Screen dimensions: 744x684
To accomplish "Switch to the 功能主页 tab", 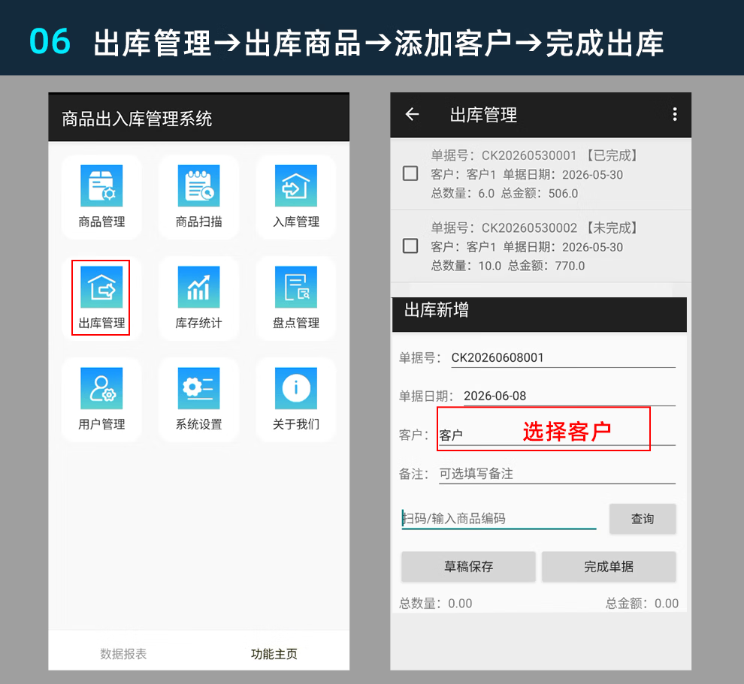I will [x=274, y=654].
